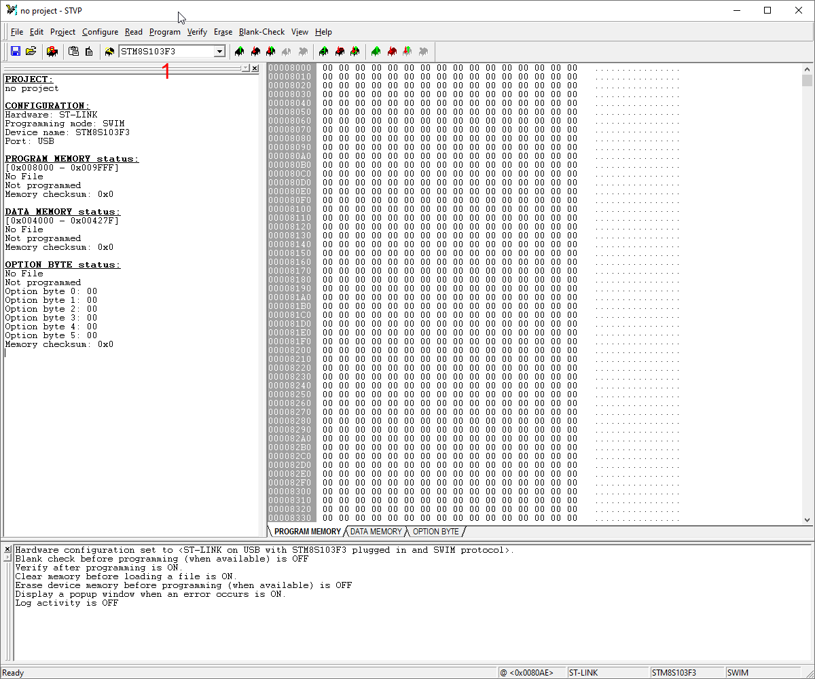Close the log output panel with its X button
The height and width of the screenshot is (679, 815).
[x=7, y=549]
